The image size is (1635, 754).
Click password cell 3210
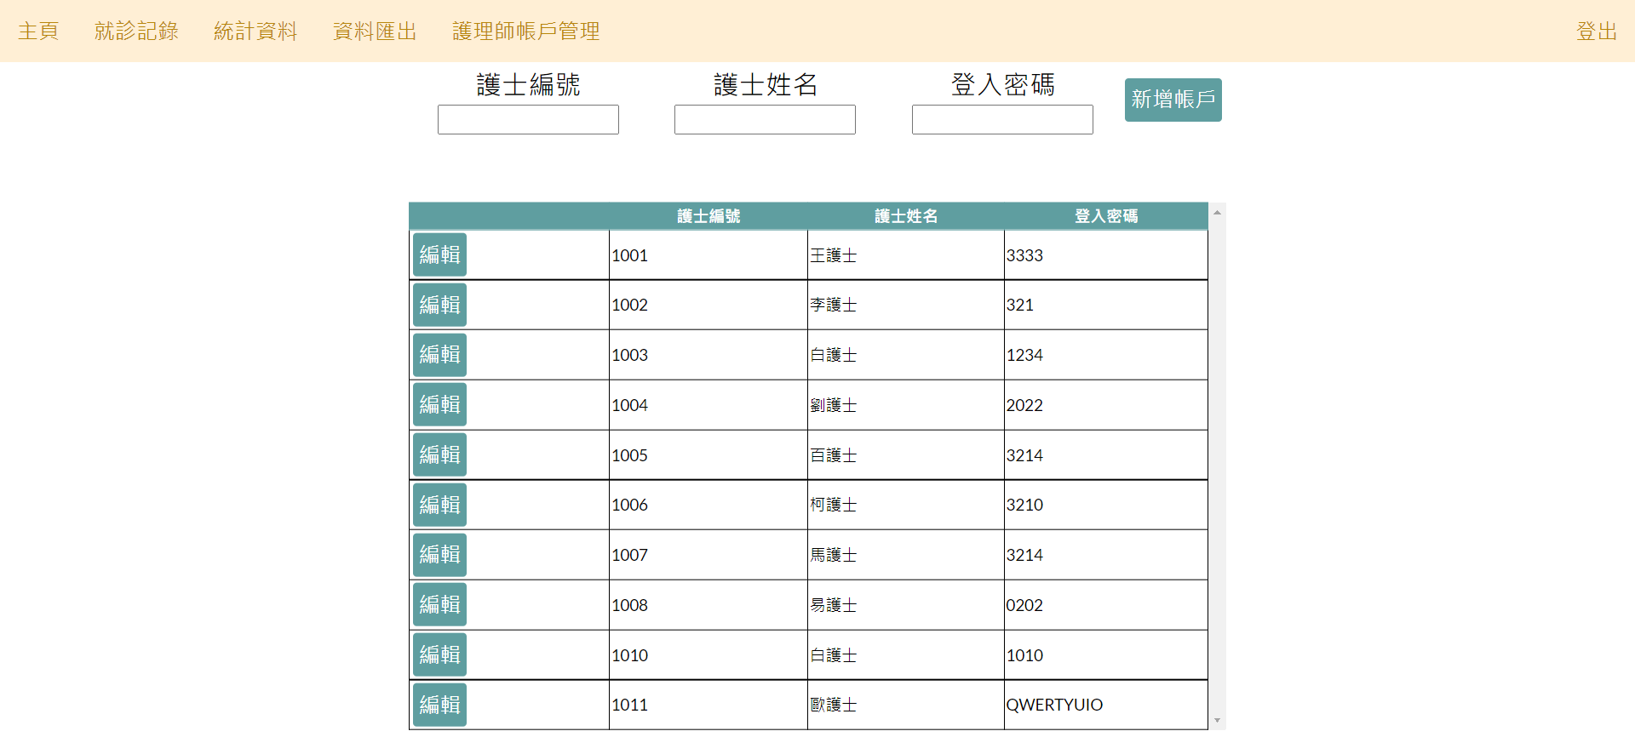[1106, 505]
